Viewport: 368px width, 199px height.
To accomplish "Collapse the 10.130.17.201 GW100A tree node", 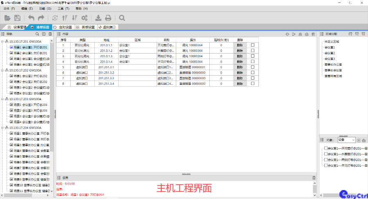I will click(x=3, y=41).
